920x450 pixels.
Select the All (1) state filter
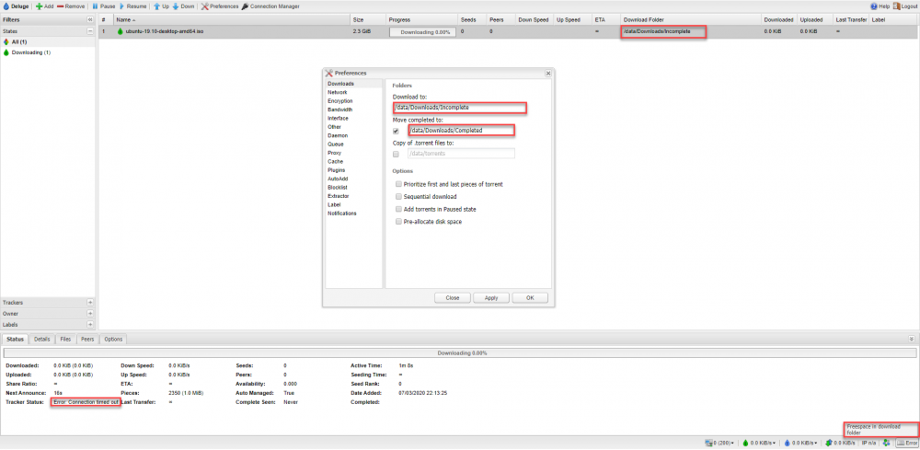(x=48, y=41)
